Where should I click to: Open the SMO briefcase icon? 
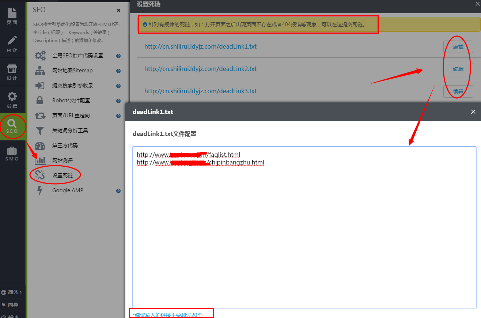click(12, 154)
